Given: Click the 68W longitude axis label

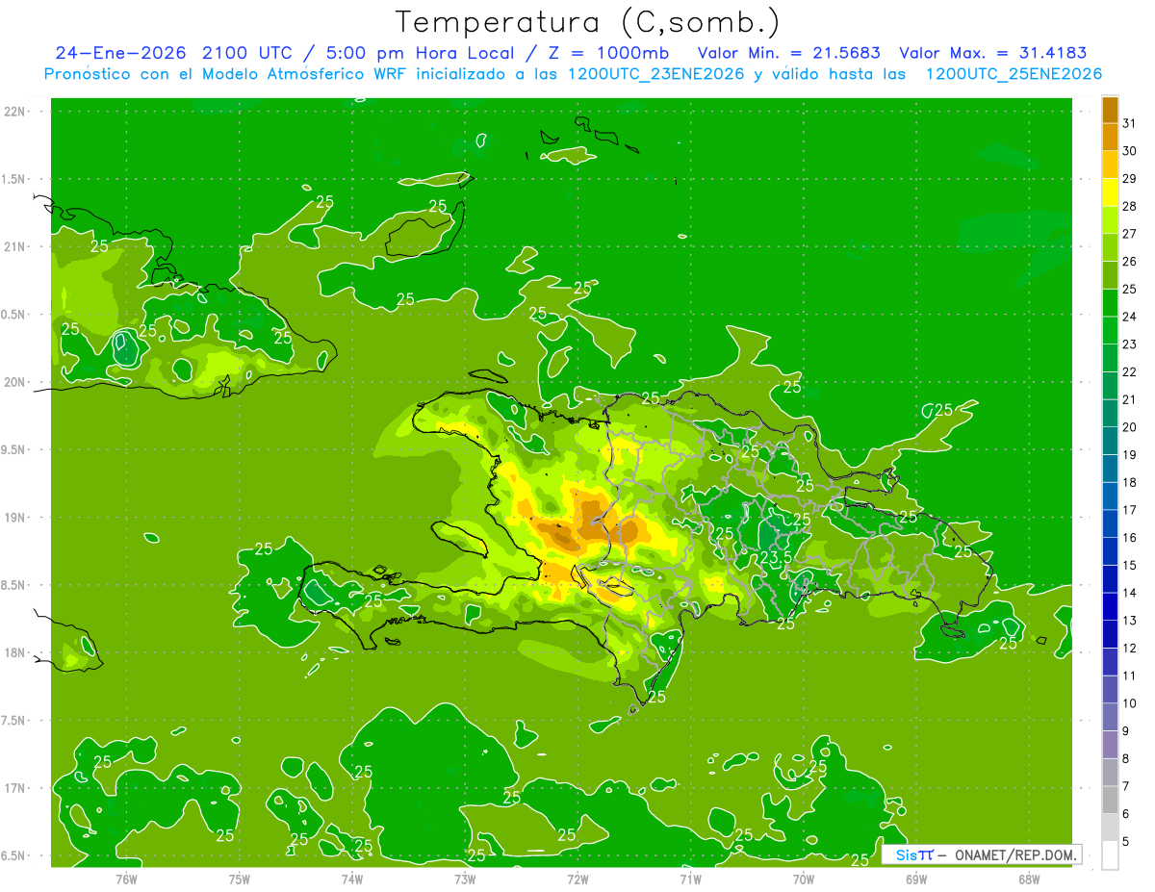Looking at the screenshot, I should 1029,879.
